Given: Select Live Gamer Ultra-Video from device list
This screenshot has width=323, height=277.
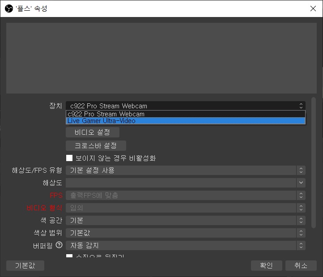Looking at the screenshot, I should [x=185, y=121].
